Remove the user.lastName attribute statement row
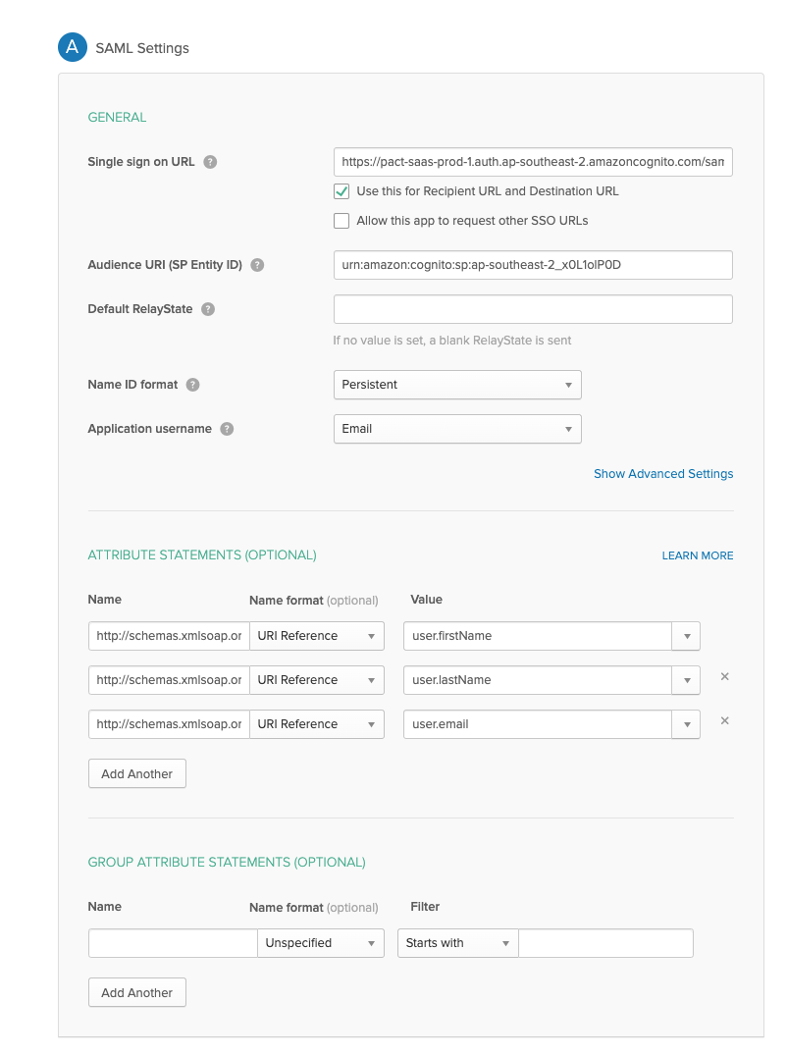 [723, 676]
